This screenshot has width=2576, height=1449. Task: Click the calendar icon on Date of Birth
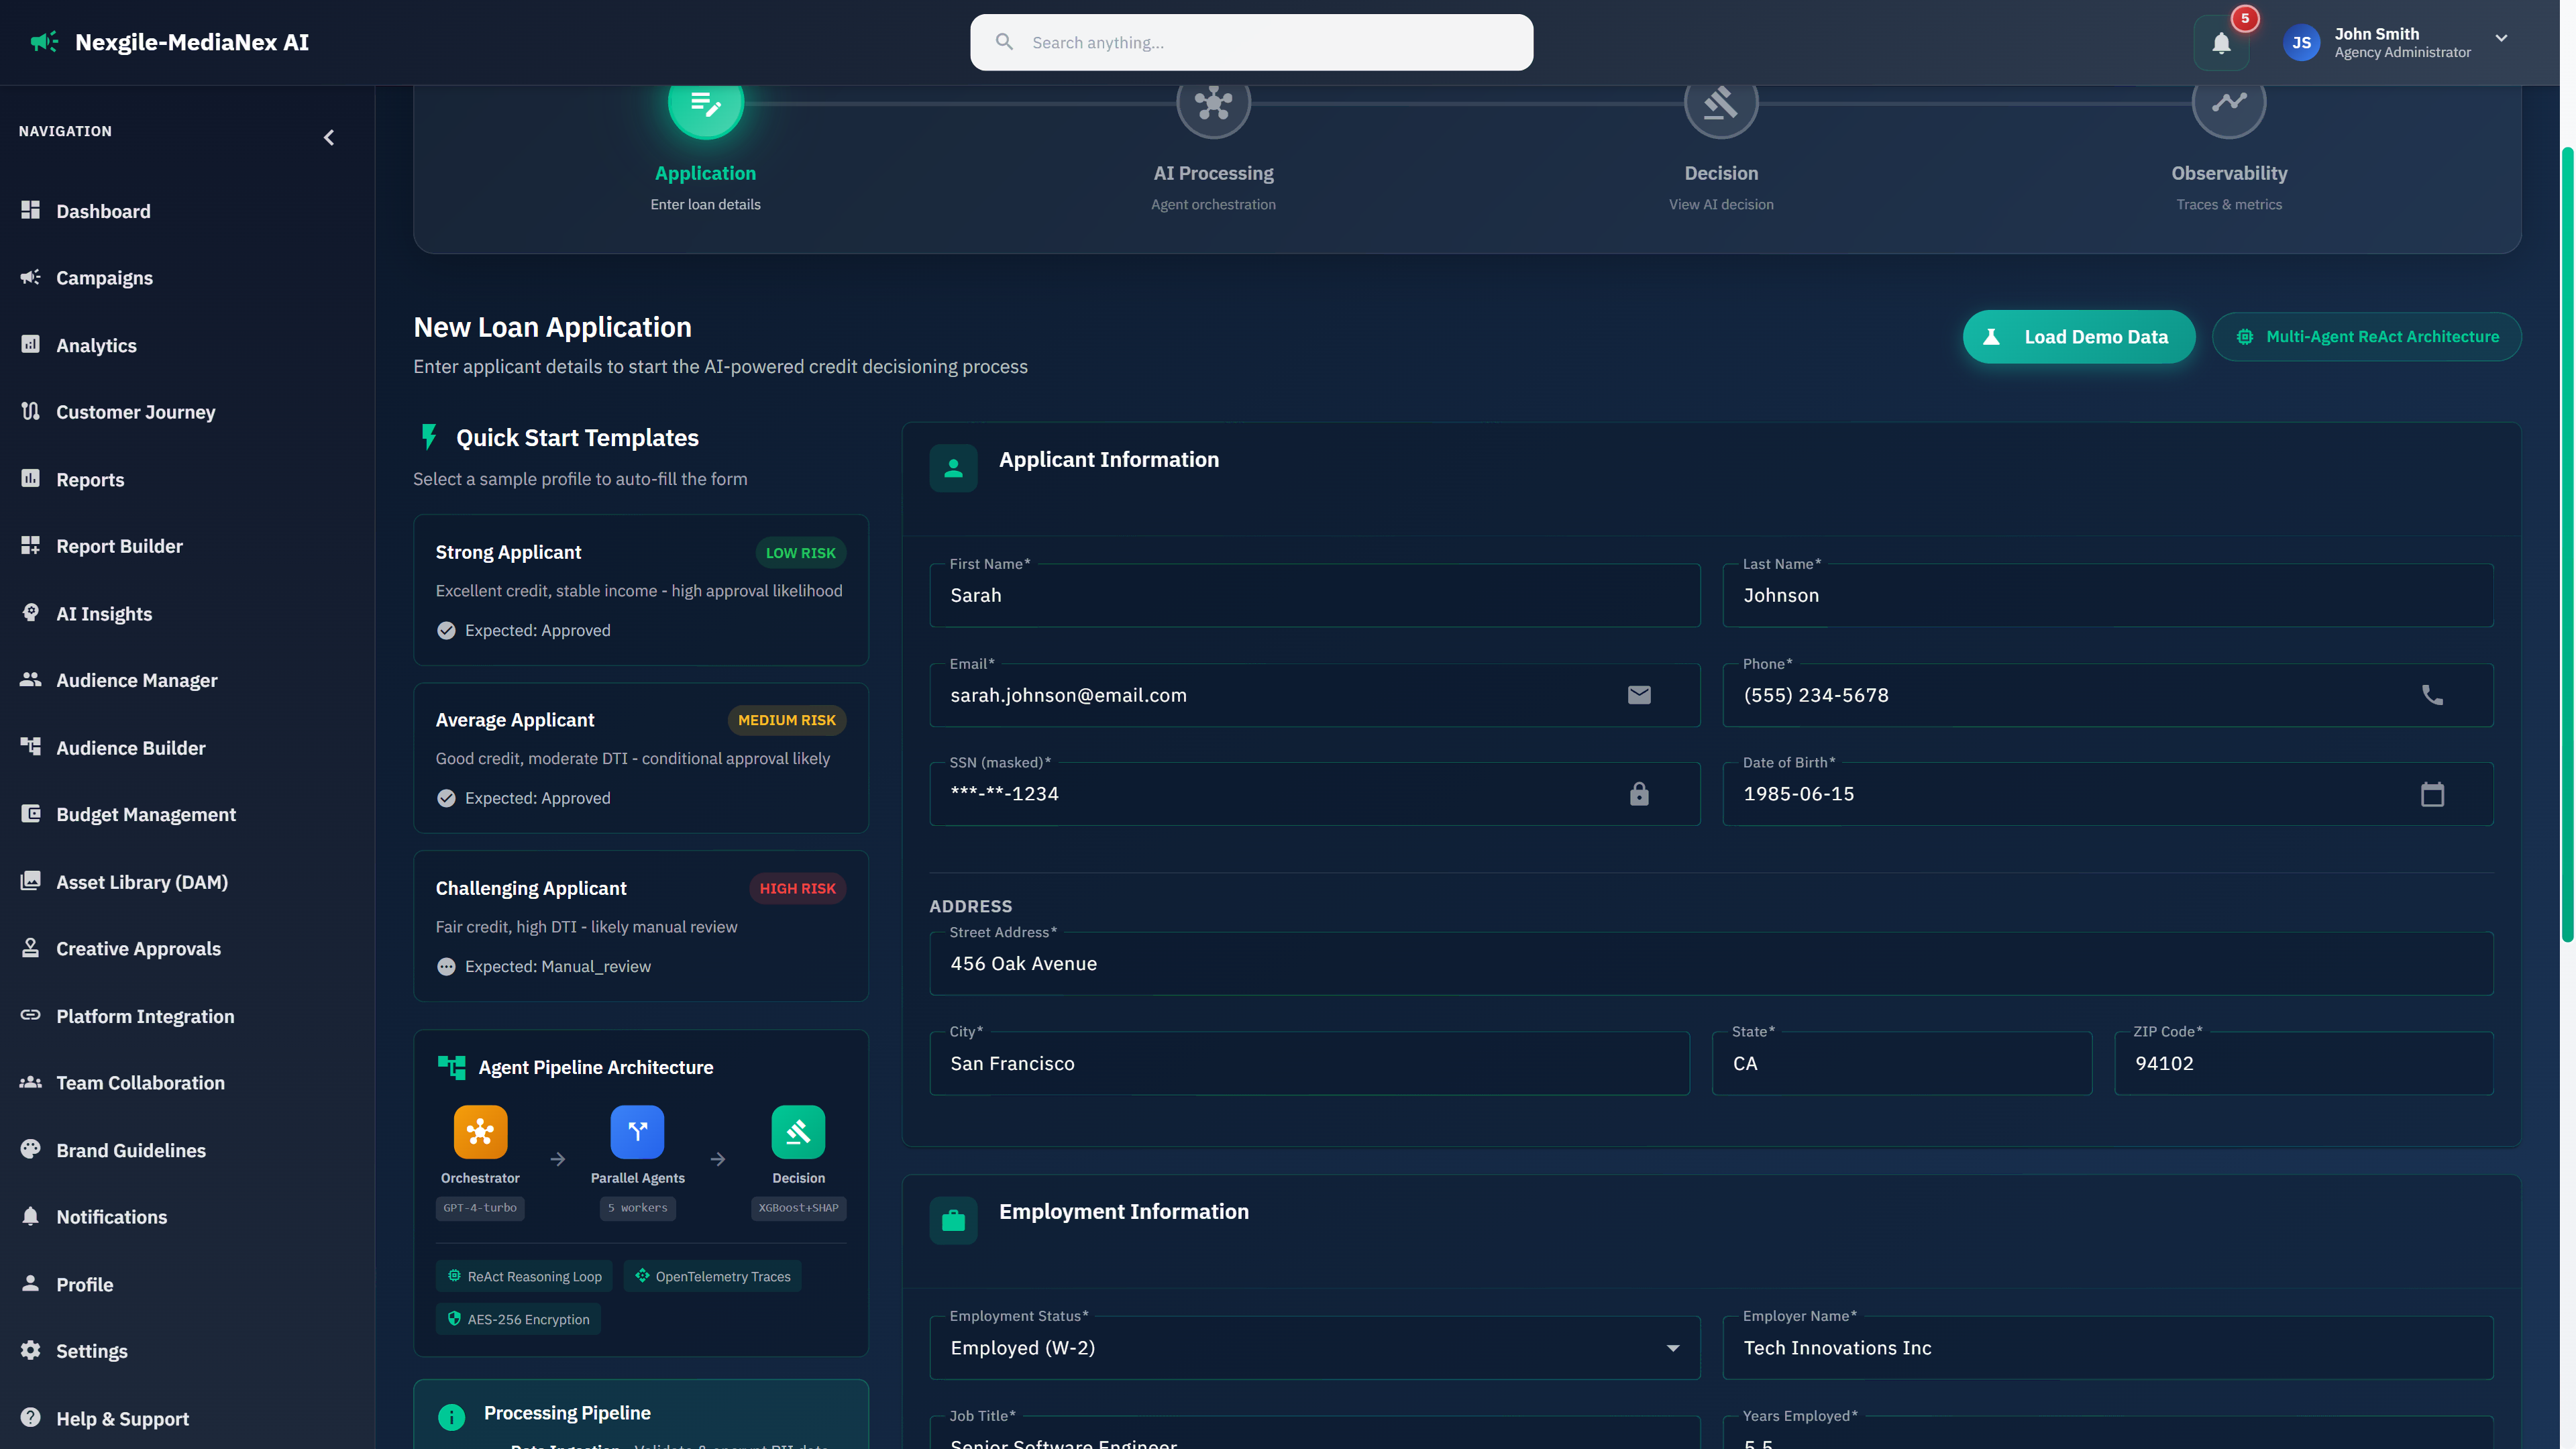tap(2432, 794)
